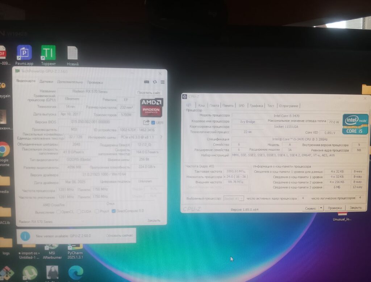Image resolution: width=371 pixels, height=282 pixels.
Task: Open import os Untitled-1 desktop file
Action: (29, 252)
